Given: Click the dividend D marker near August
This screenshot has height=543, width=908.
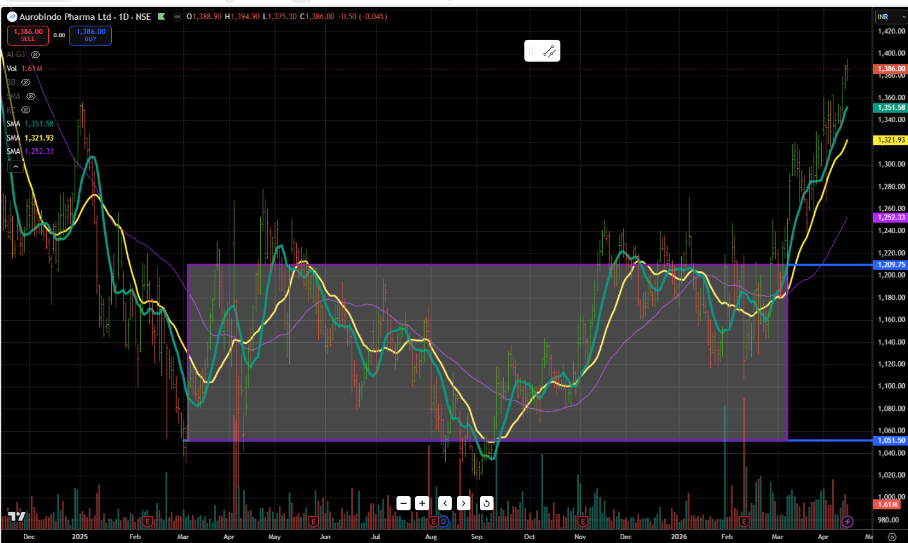Looking at the screenshot, I should (x=443, y=521).
